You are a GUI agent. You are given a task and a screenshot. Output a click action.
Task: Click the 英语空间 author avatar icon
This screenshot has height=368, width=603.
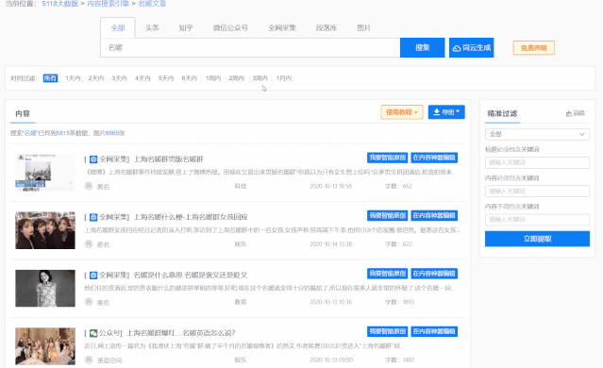(x=89, y=360)
